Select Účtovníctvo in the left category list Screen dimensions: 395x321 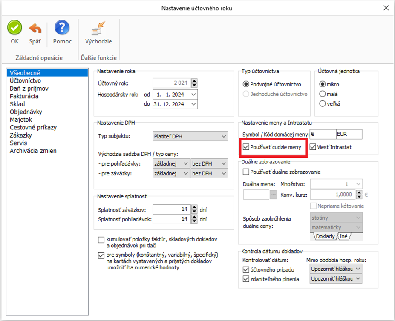pos(26,80)
